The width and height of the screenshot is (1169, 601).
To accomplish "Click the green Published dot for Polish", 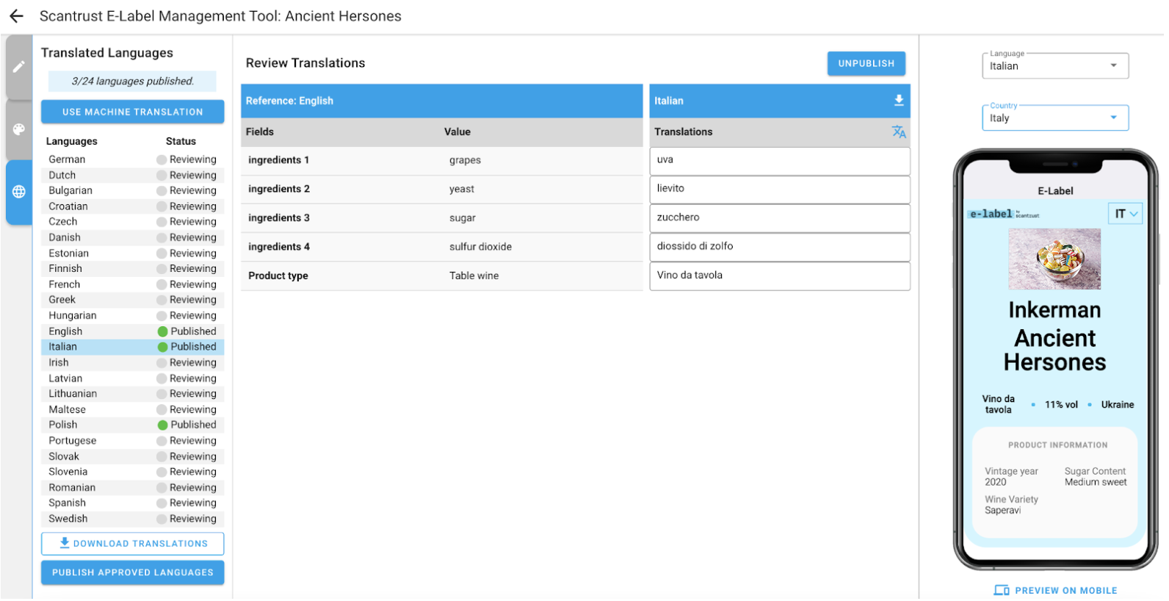I will point(163,426).
